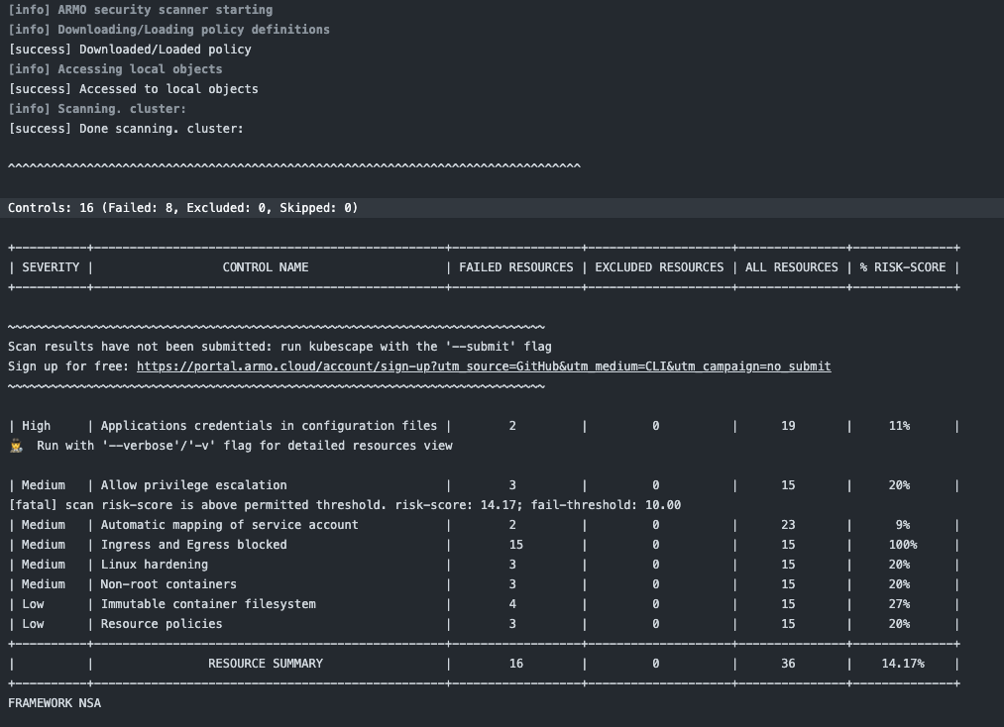This screenshot has width=1004, height=727.
Task: Click 'Linux hardening' control name
Action: (x=155, y=565)
